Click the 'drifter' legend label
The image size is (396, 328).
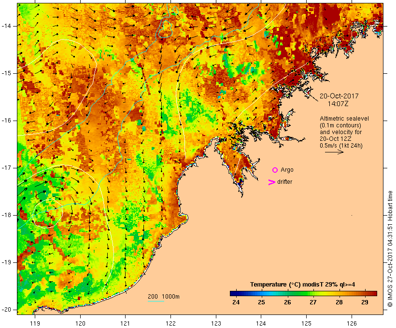tap(284, 182)
